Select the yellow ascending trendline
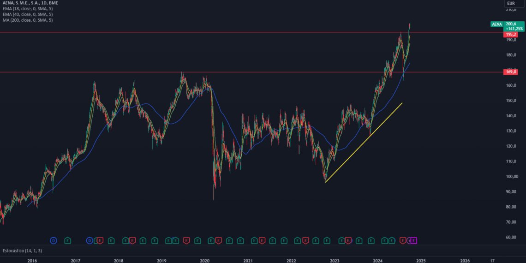The height and width of the screenshot is (263, 526). 364,143
